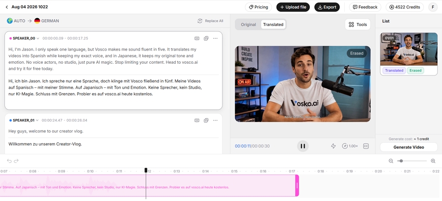Screen dimensions: 442x201
Task: Click the SPEAKER_00 timestamp 00:00:00.09 - 00:00:17.25
Action: point(65,38)
